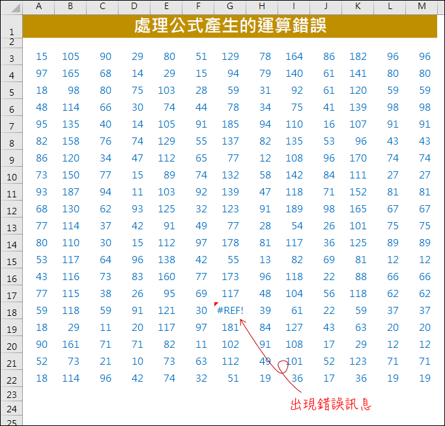Screen dimensions: 445x426
Task: Select cell I12 containing 189
Action: pyautogui.click(x=294, y=209)
